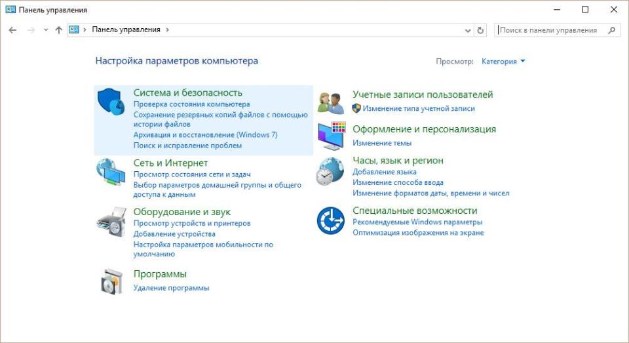Click the User Accounts people icon
Screen dimensions: 629x343
click(x=330, y=102)
